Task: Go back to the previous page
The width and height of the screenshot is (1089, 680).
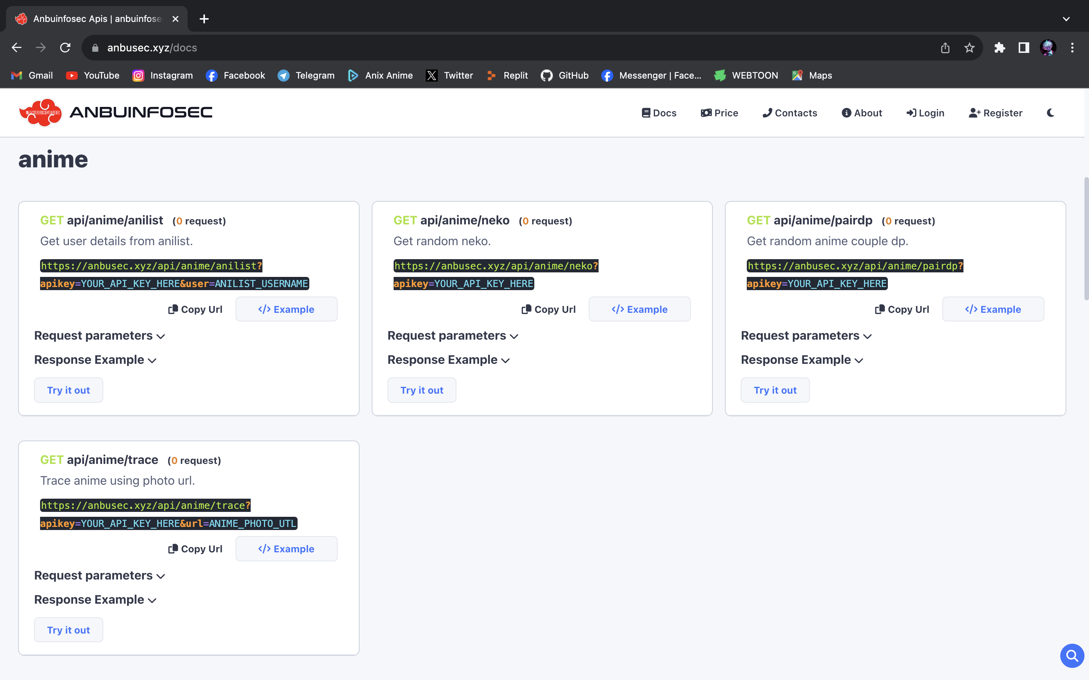Action: pos(17,48)
